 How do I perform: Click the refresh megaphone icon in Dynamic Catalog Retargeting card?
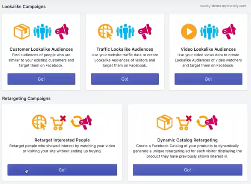(207, 122)
